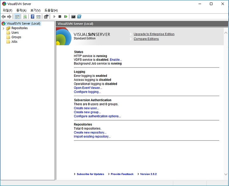Open the 보기(V) menu
The height and width of the screenshot is (186, 229).
click(36, 11)
